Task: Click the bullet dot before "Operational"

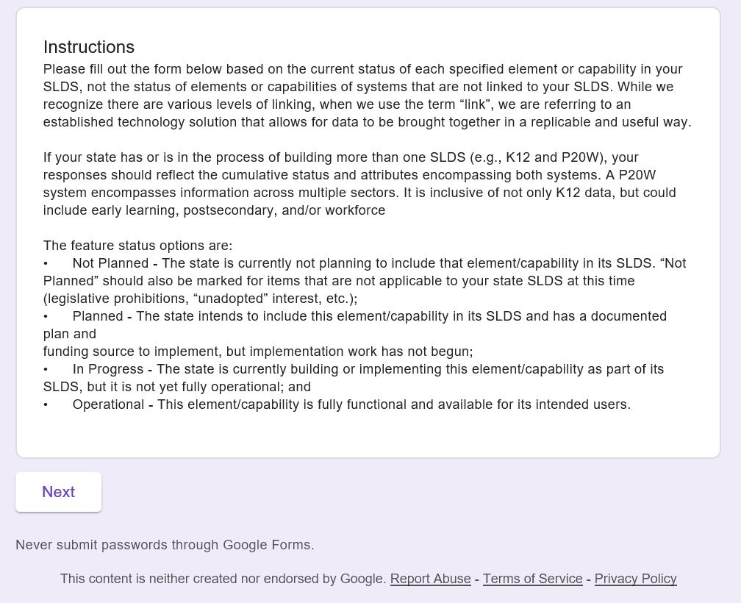Action: click(46, 404)
